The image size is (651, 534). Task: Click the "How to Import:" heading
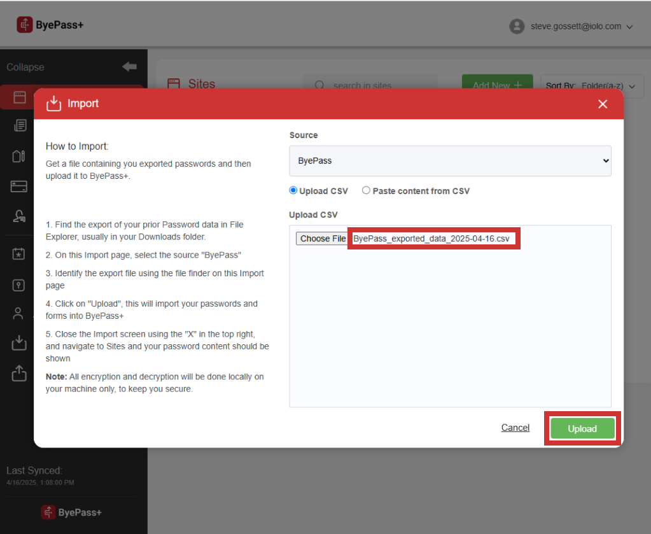(77, 146)
